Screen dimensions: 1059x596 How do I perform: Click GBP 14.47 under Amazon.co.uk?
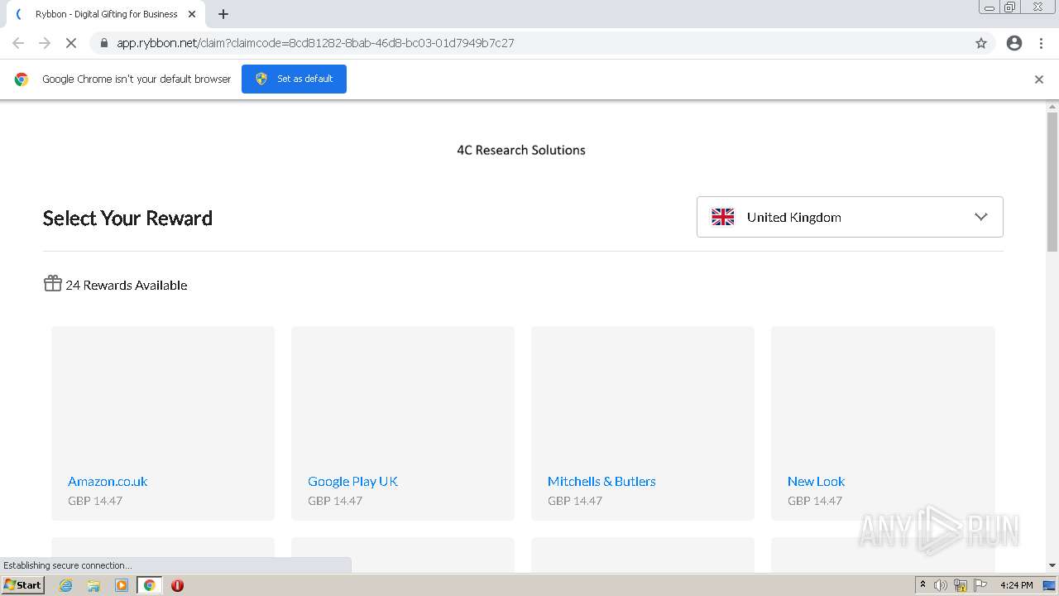coord(95,501)
